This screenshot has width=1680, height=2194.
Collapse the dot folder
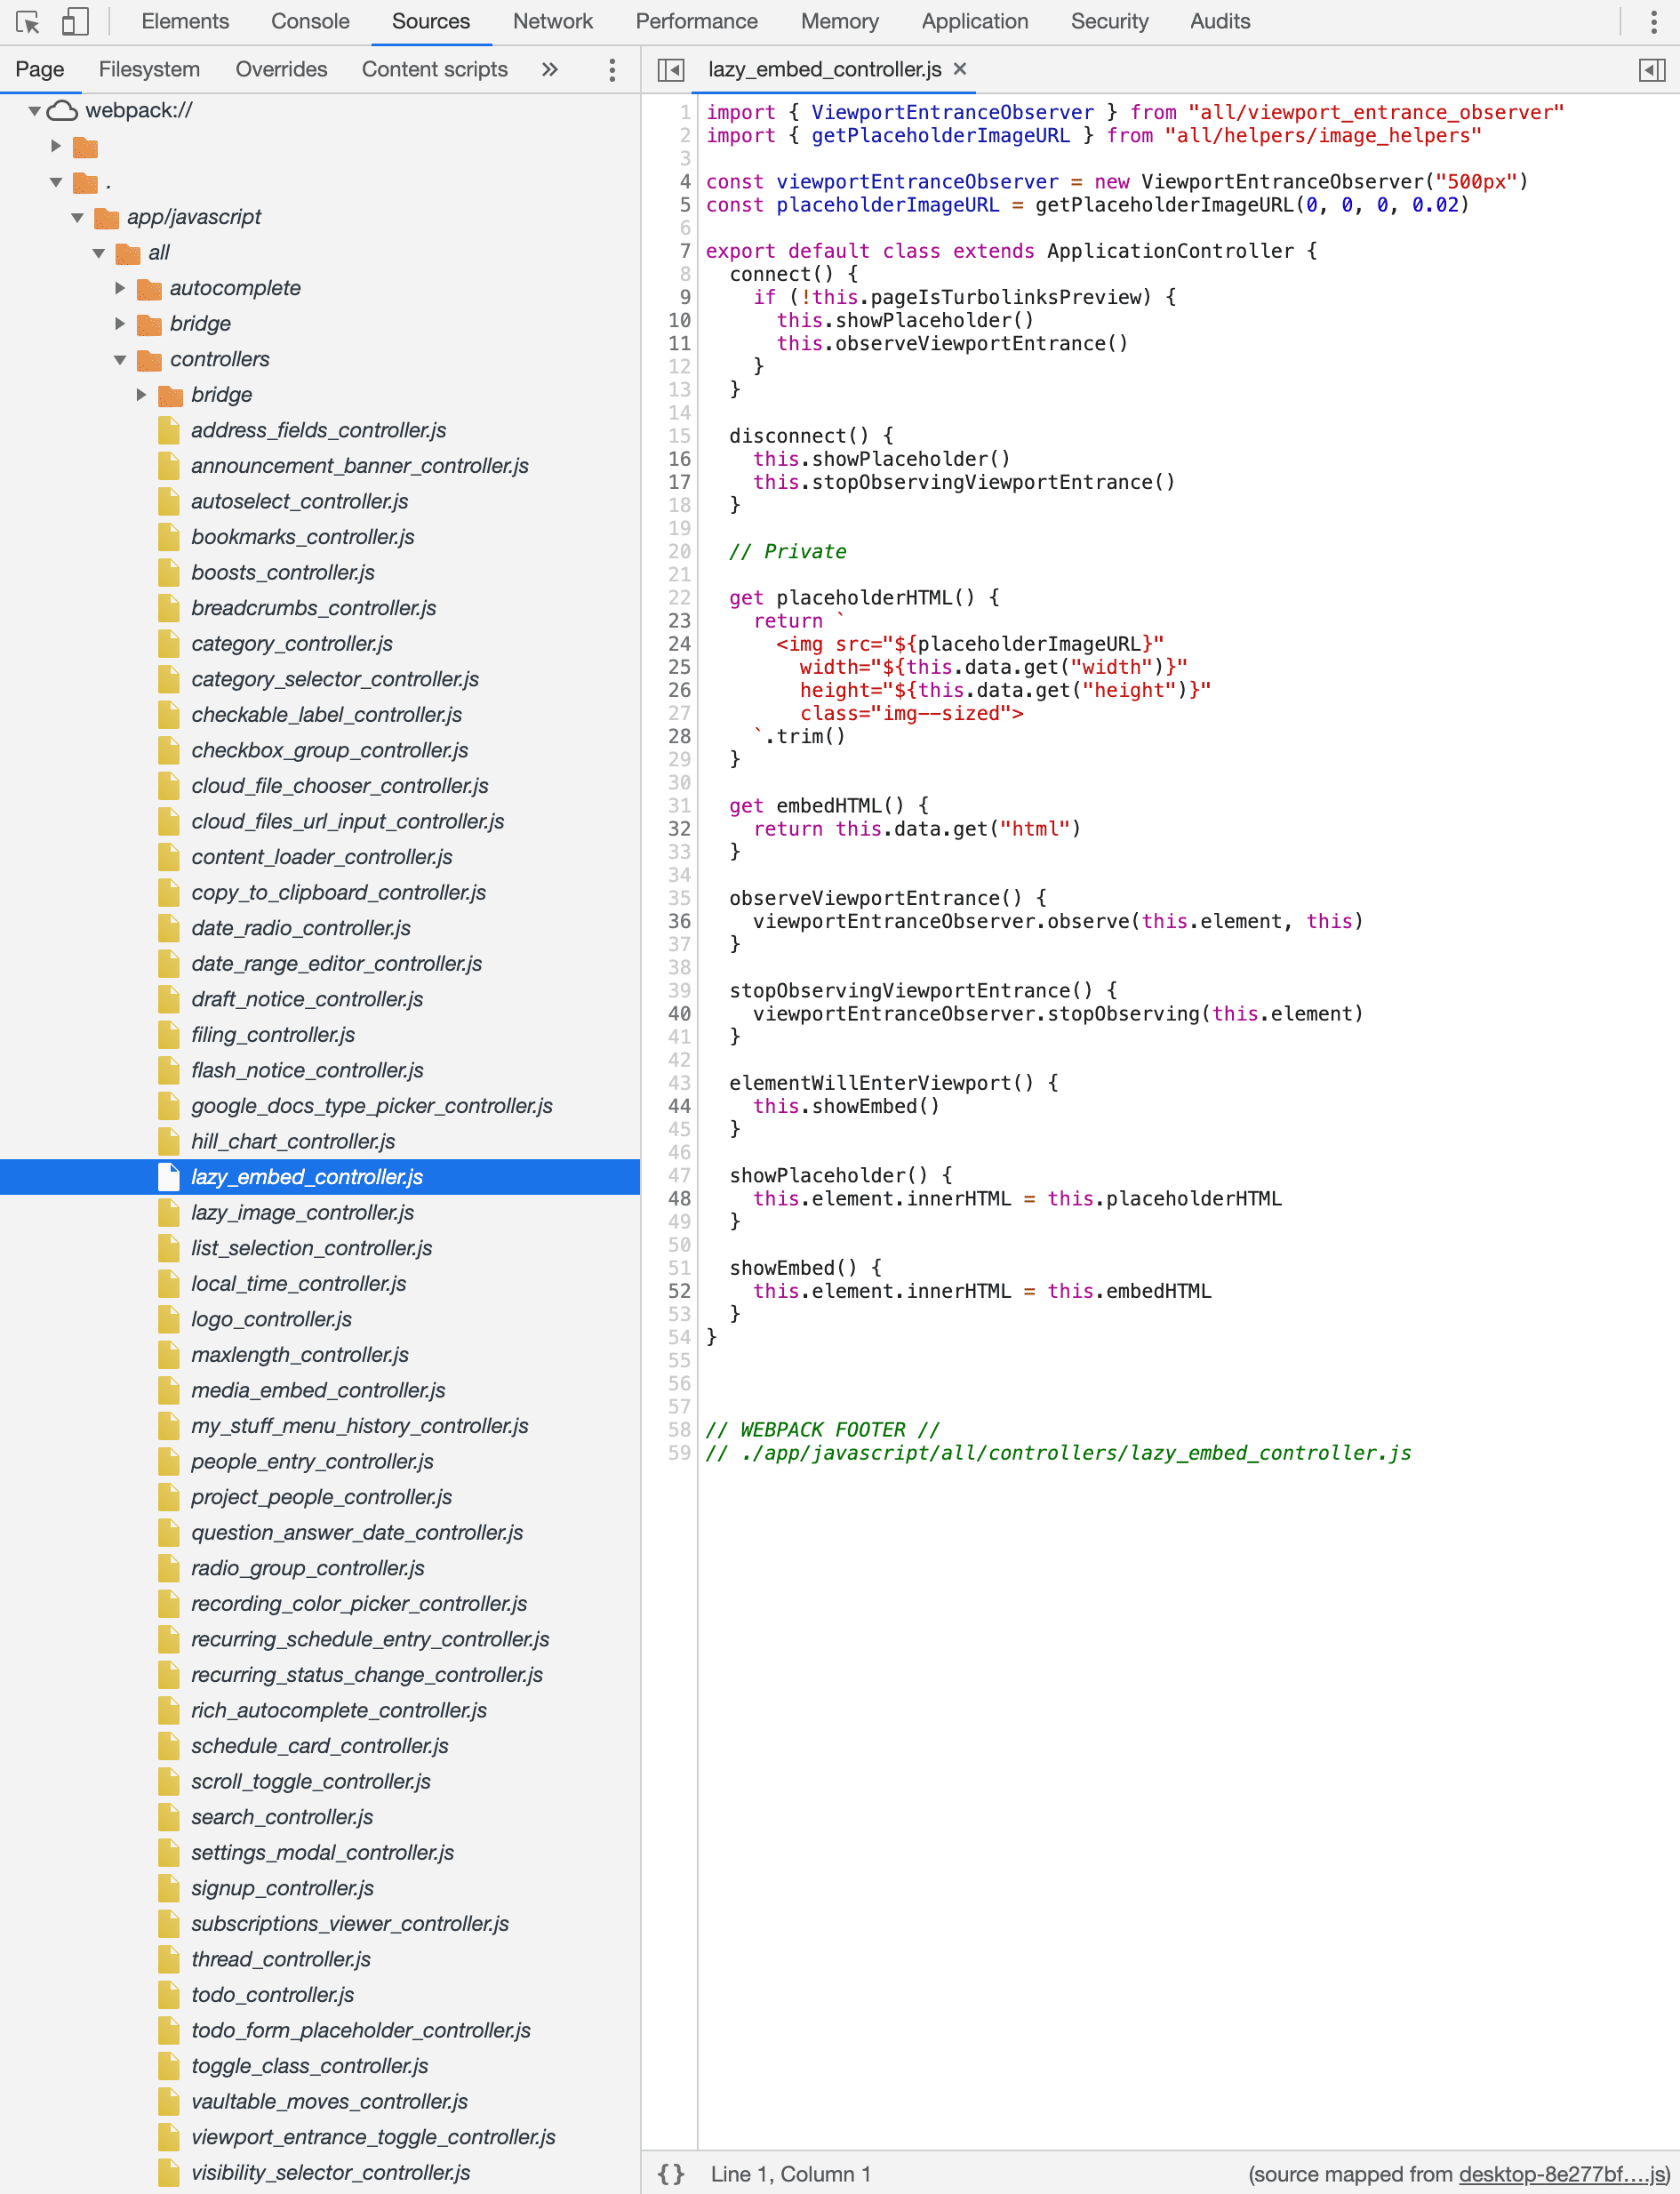point(56,182)
